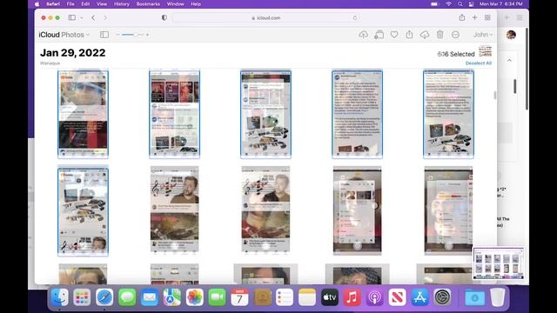Go back with Safari back arrow
The width and height of the screenshot is (557, 313).
(x=93, y=17)
